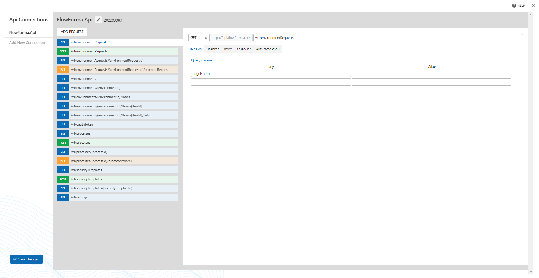539x278 pixels.
Task: Close the Api Connections dialog with X
Action: pos(533,6)
